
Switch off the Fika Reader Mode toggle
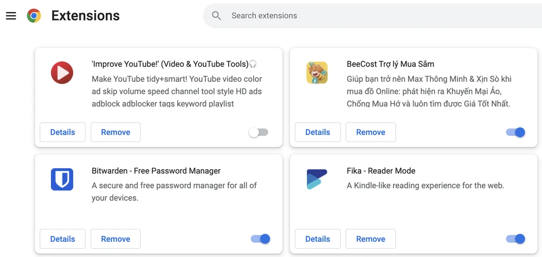coord(515,239)
